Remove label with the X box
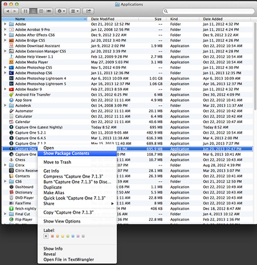The height and width of the screenshot is (265, 257). click(46, 236)
